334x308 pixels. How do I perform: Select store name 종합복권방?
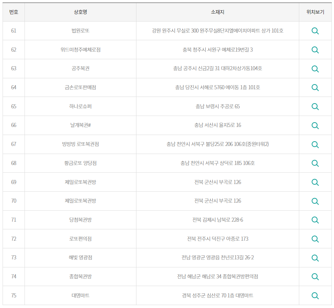(80, 276)
